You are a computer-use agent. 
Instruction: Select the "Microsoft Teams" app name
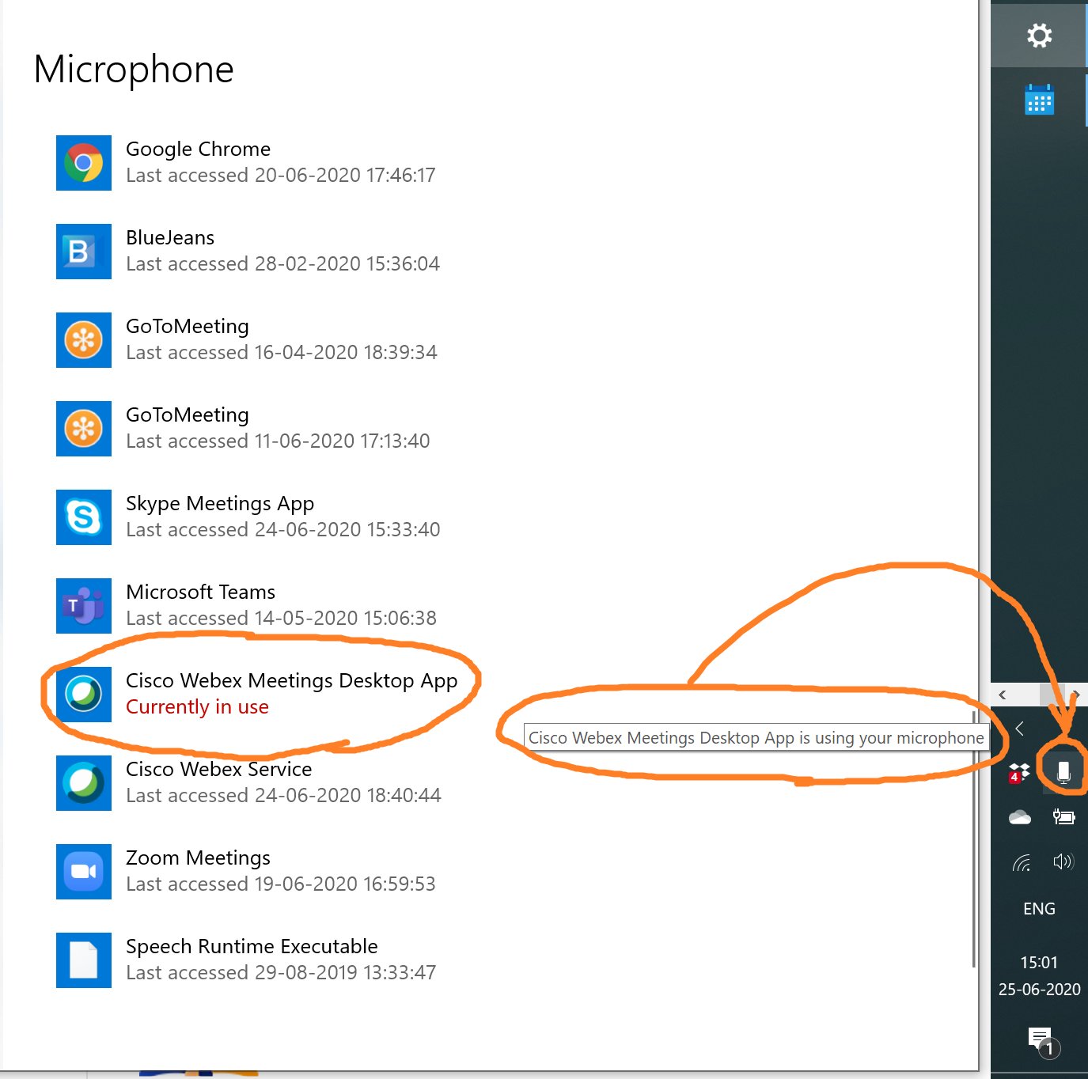(x=200, y=592)
